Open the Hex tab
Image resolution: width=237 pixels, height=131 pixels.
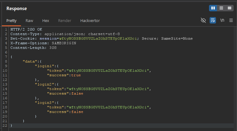(46, 21)
